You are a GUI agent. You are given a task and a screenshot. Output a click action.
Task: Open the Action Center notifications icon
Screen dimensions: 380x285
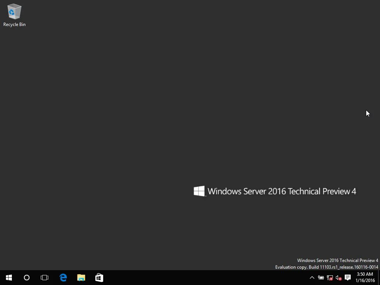(348, 278)
